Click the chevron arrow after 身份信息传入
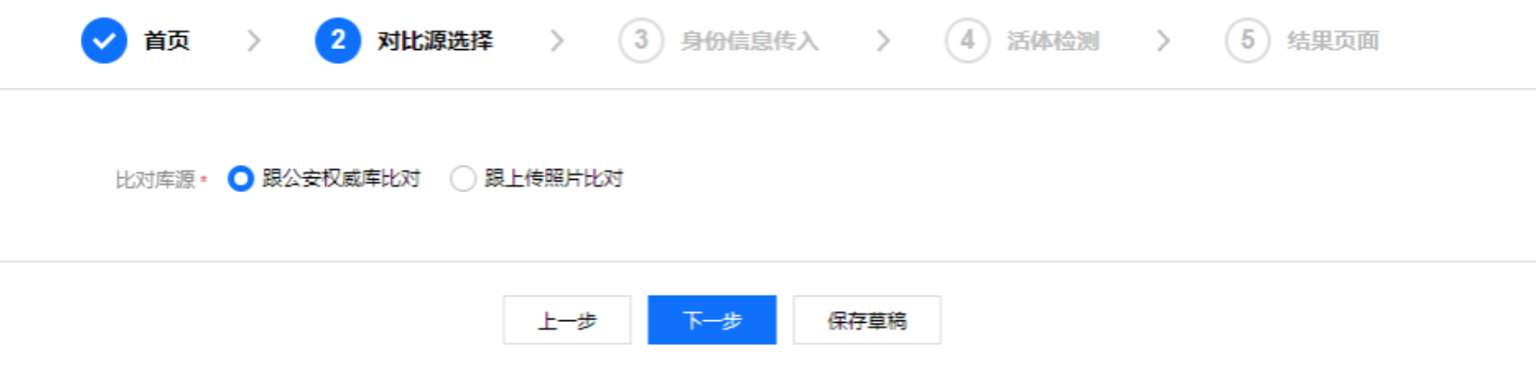This screenshot has height=372, width=1536. coord(883,40)
